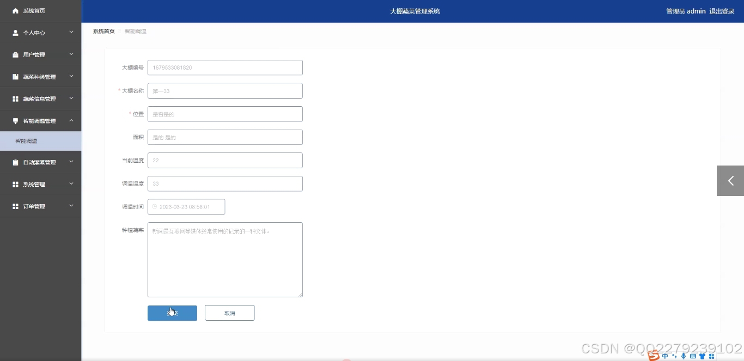Expand the 订单管理 submenu chevron
This screenshot has height=361, width=744.
pos(71,206)
